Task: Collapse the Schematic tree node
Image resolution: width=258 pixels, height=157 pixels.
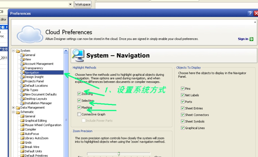Action: (x=14, y=112)
